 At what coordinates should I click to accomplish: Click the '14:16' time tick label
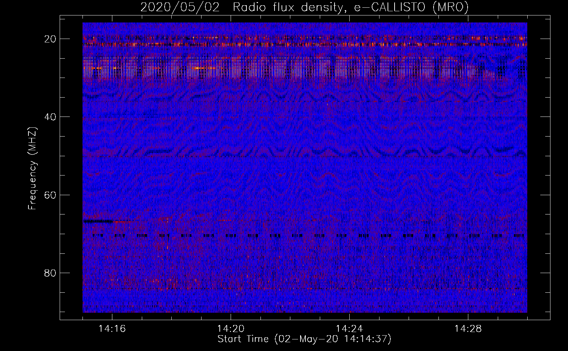(x=112, y=329)
